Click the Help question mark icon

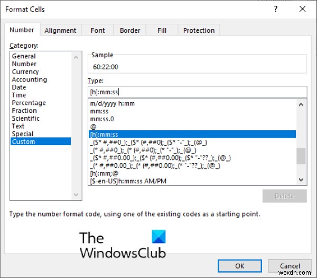coord(276,9)
